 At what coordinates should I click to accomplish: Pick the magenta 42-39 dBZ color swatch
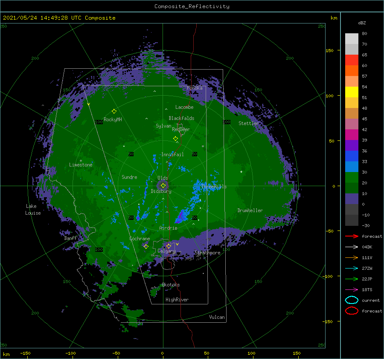(x=352, y=135)
